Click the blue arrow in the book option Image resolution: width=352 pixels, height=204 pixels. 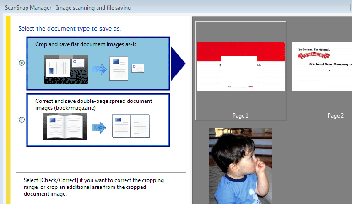coord(98,126)
